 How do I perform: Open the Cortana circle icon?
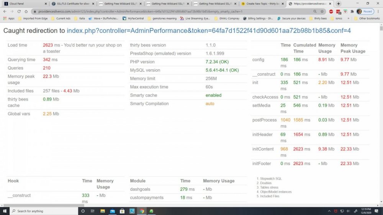pyautogui.click(x=83, y=211)
